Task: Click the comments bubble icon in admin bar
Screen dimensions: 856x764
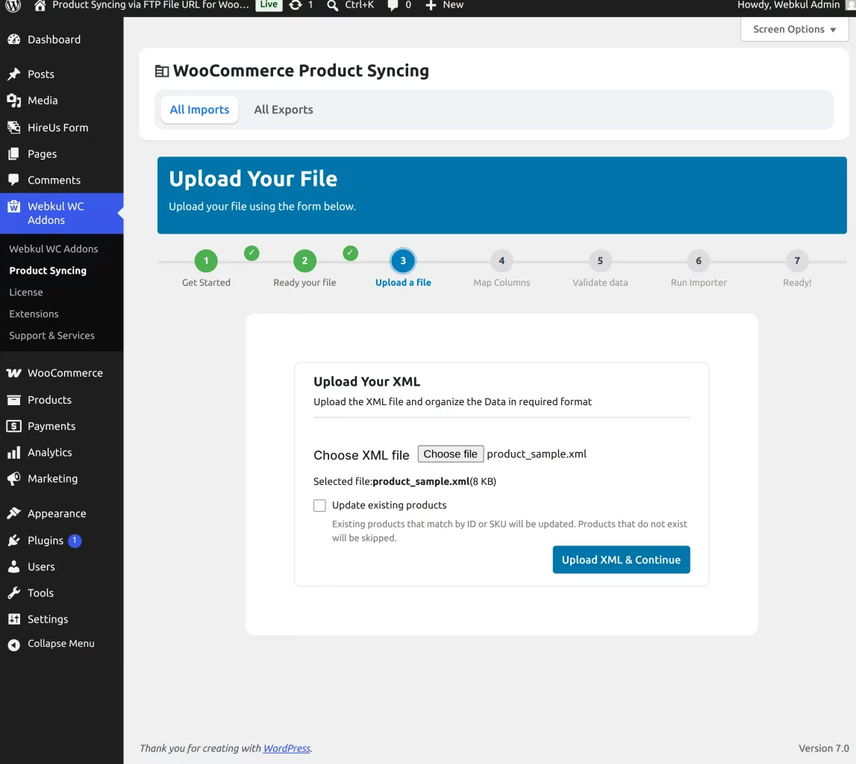Action: coord(393,5)
